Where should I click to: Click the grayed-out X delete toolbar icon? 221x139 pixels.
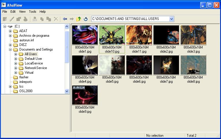pos(56,19)
